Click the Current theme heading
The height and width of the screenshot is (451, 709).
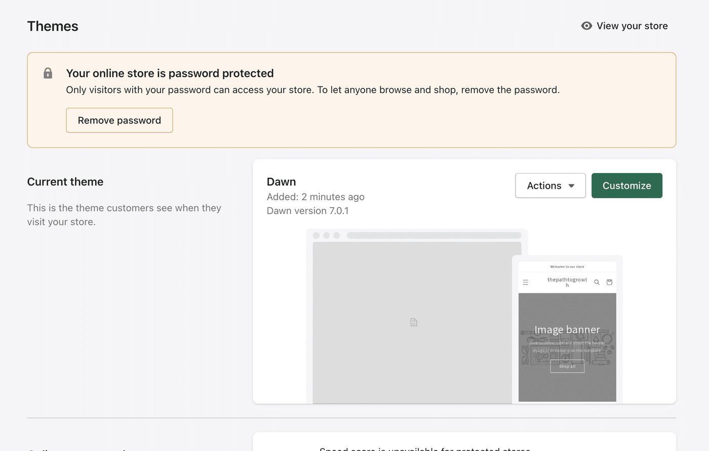pos(65,182)
